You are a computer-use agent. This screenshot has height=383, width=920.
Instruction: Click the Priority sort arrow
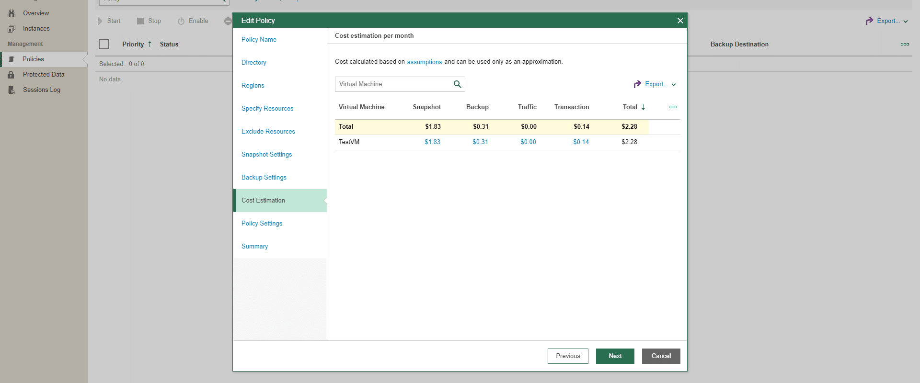coord(149,44)
